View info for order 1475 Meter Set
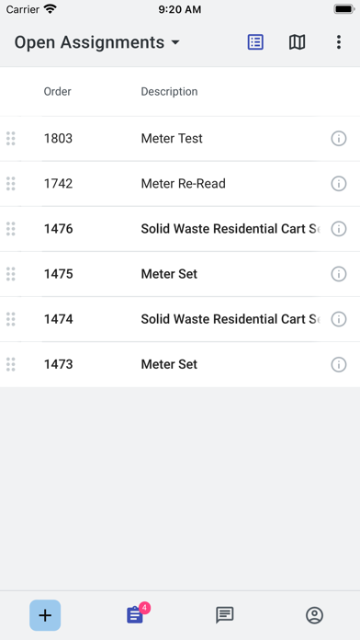Viewport: 360px width, 640px height. 338,274
